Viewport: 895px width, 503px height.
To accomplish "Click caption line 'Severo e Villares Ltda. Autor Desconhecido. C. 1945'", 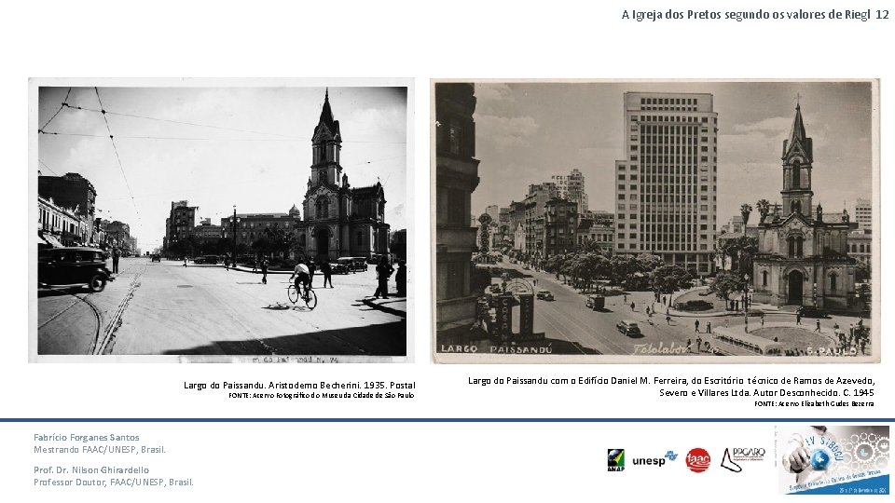I will coord(766,392).
